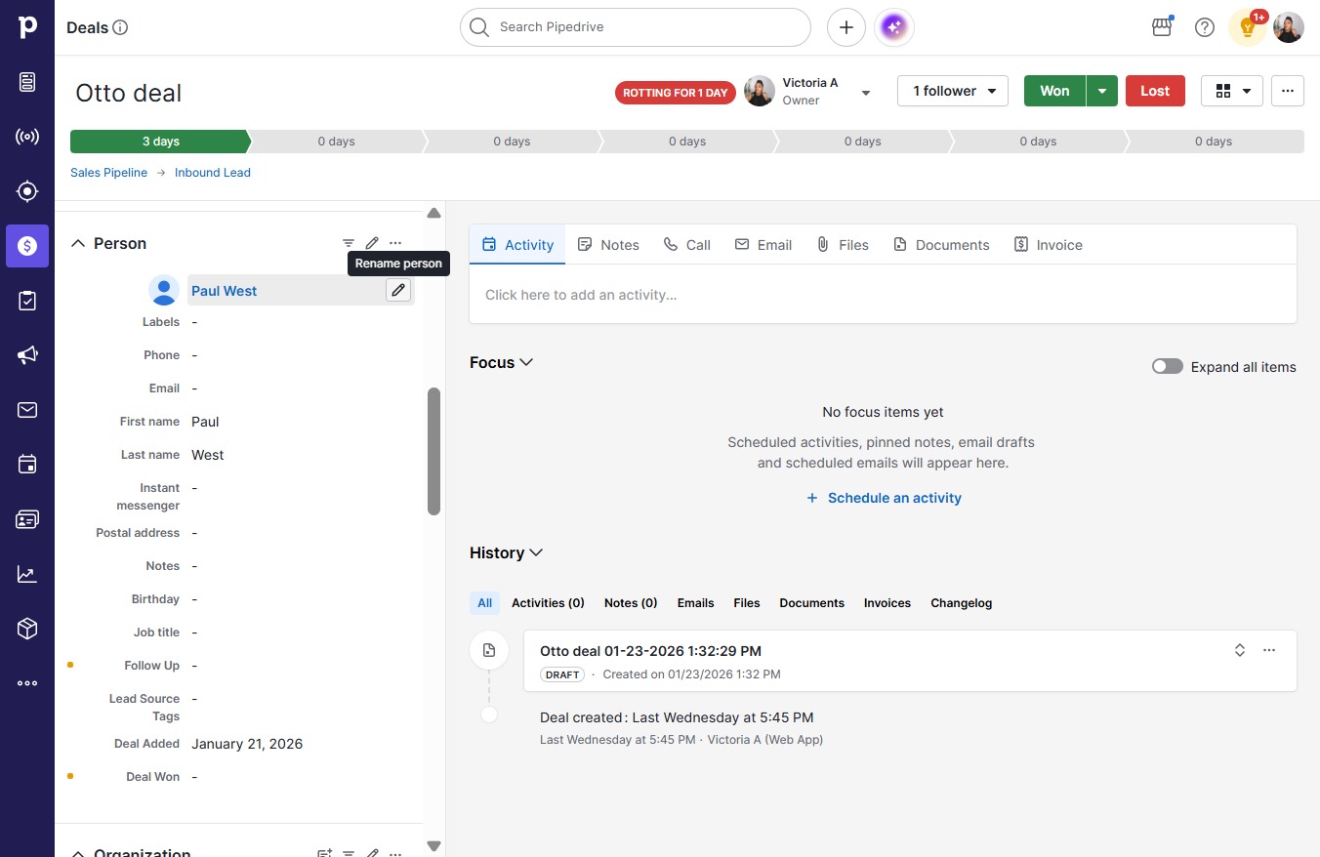Filter history by Changelog
This screenshot has height=857, width=1320.
962,603
